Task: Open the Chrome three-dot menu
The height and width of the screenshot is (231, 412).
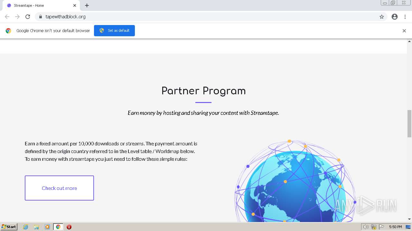Action: pyautogui.click(x=405, y=17)
